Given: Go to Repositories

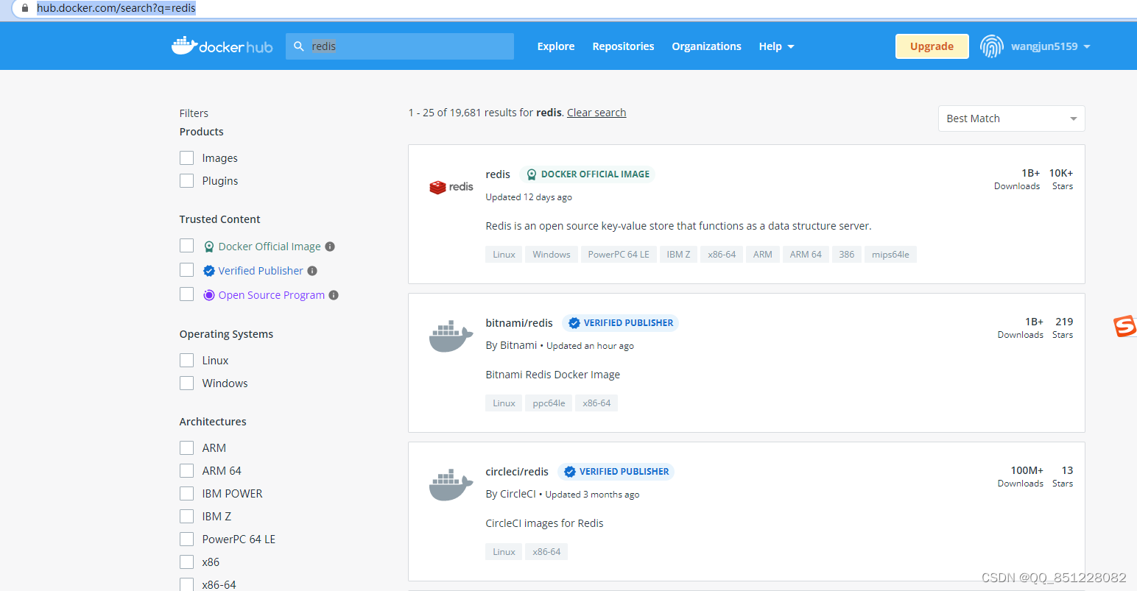Looking at the screenshot, I should pyautogui.click(x=623, y=46).
